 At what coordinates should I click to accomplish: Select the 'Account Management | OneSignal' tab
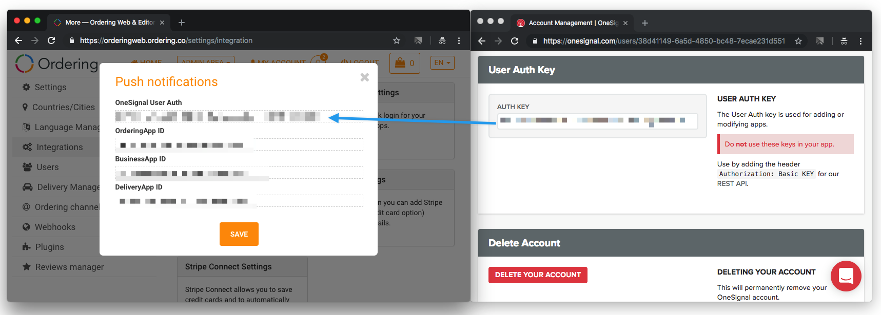[x=573, y=23]
